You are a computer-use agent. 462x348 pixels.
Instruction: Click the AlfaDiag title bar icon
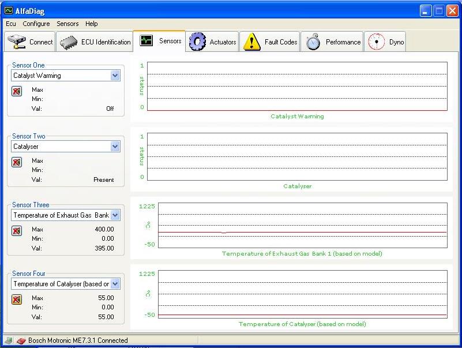click(9, 10)
